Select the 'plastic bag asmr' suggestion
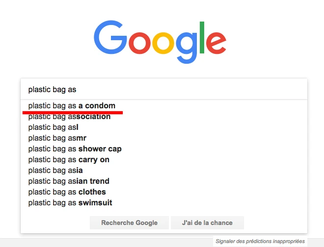324x247 pixels. point(57,138)
